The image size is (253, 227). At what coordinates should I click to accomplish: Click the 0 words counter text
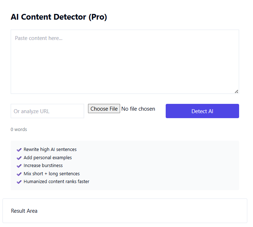(19, 129)
